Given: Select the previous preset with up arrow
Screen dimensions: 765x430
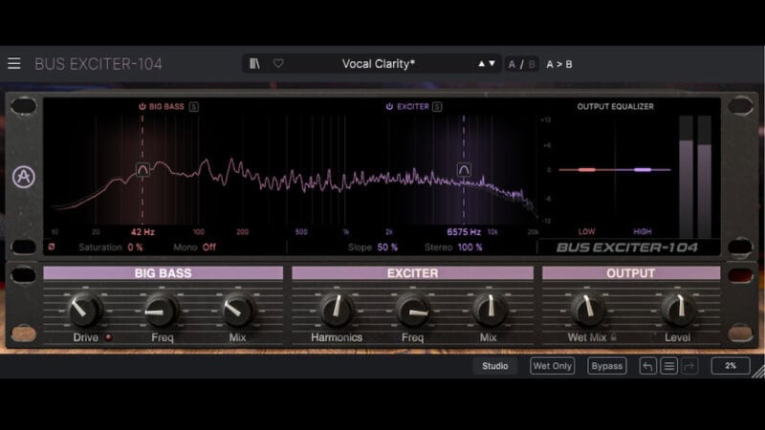Looking at the screenshot, I should tap(482, 63).
